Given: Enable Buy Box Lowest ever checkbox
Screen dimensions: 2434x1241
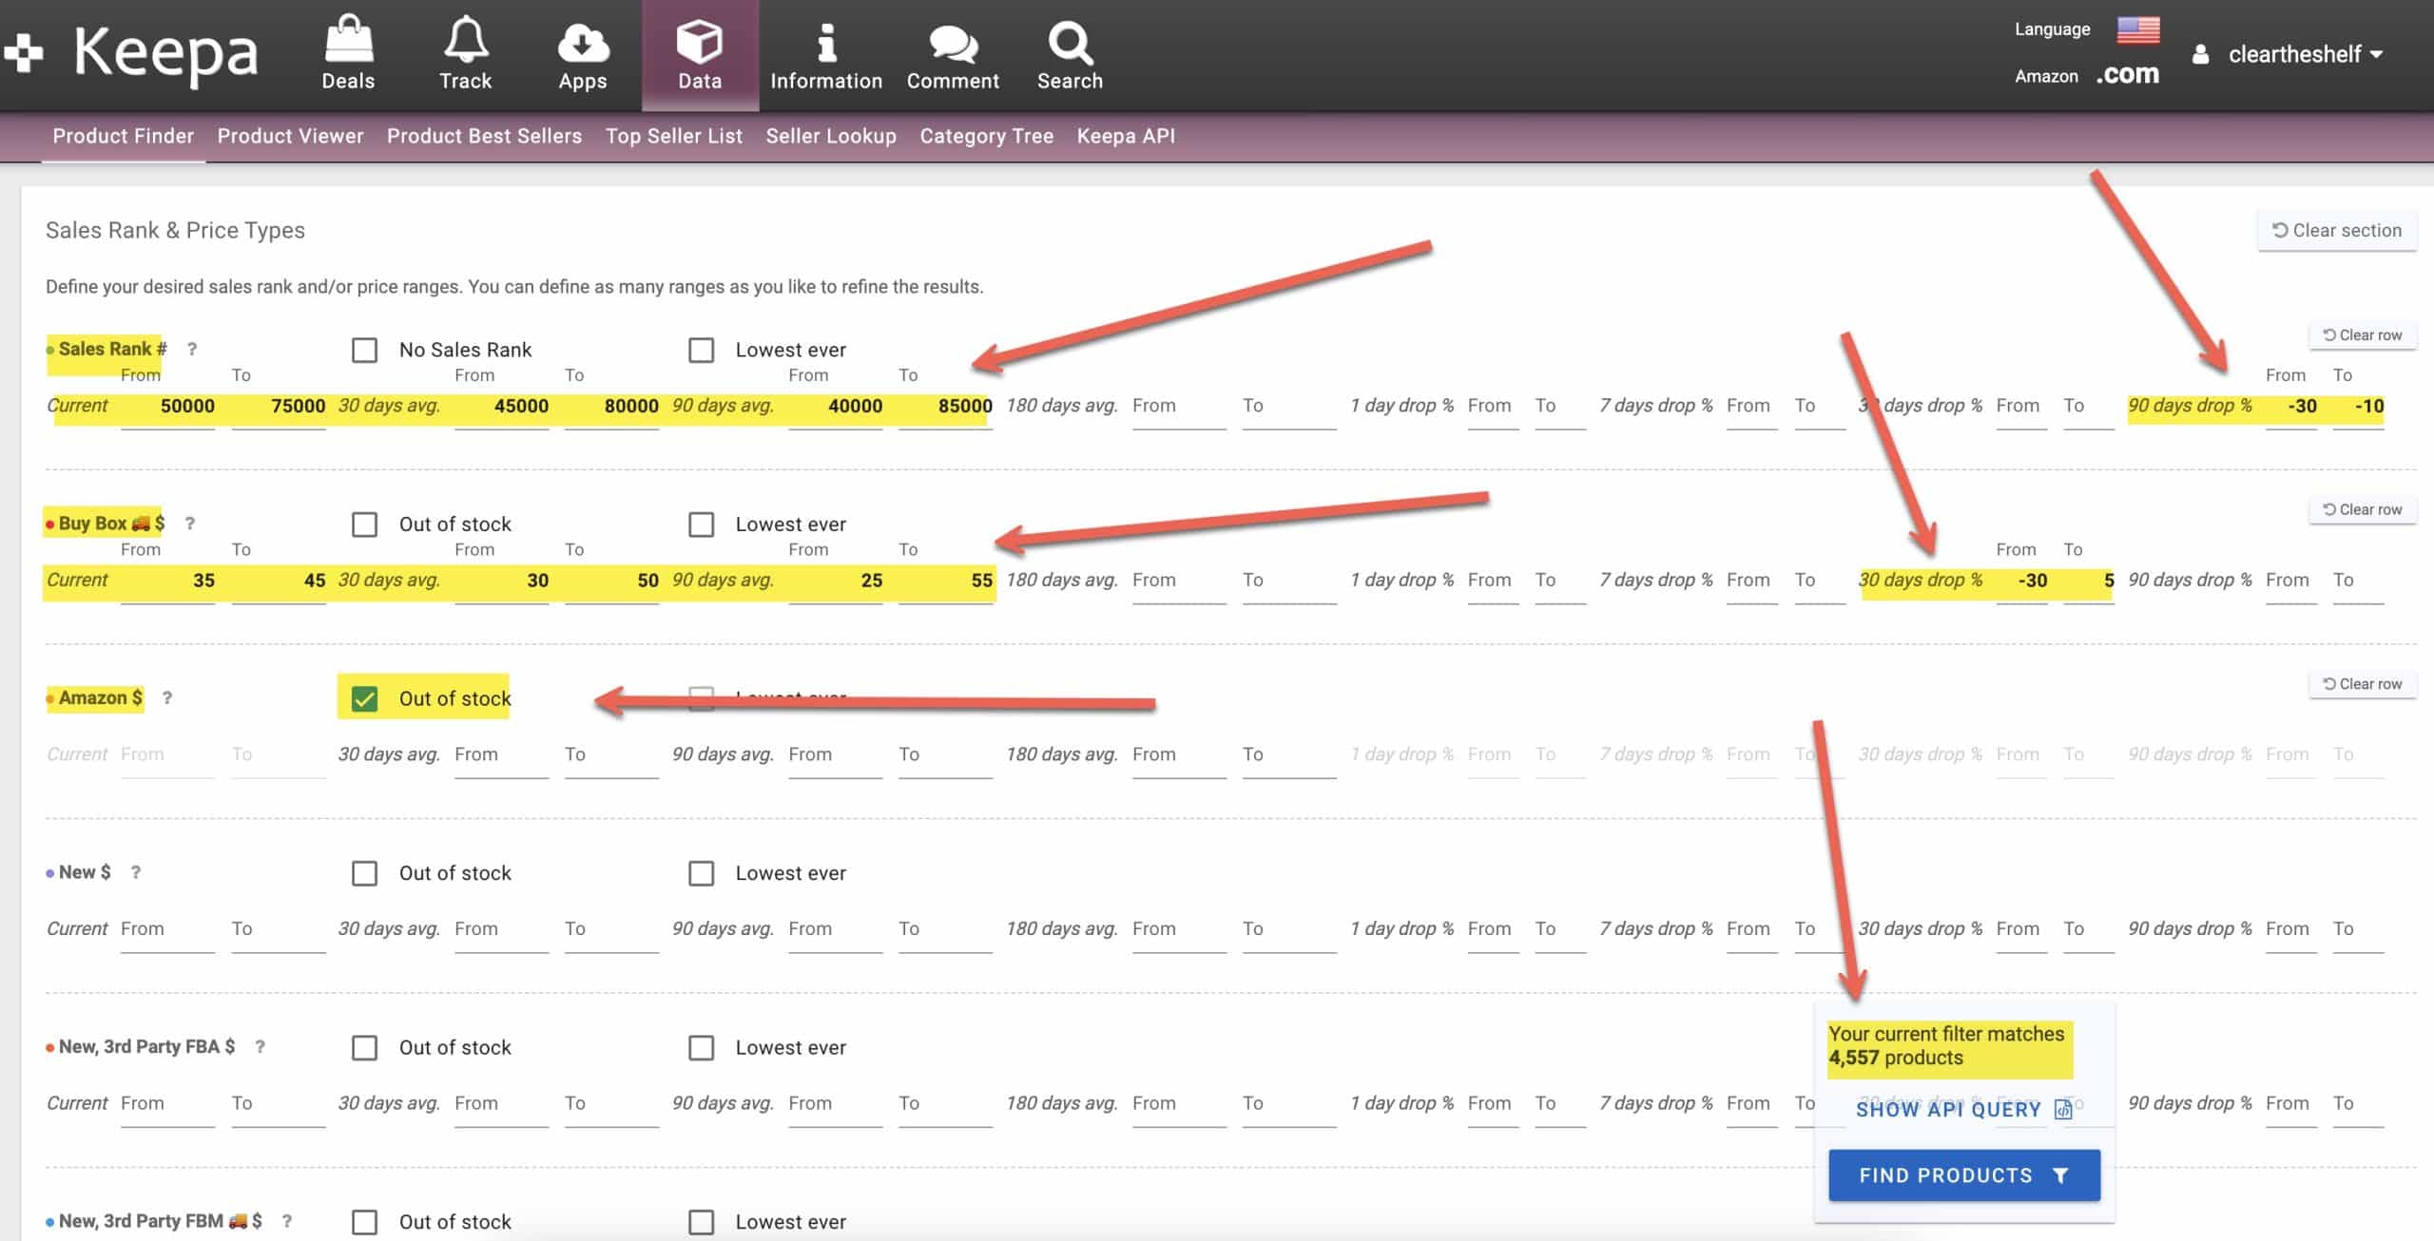Looking at the screenshot, I should click(x=701, y=525).
